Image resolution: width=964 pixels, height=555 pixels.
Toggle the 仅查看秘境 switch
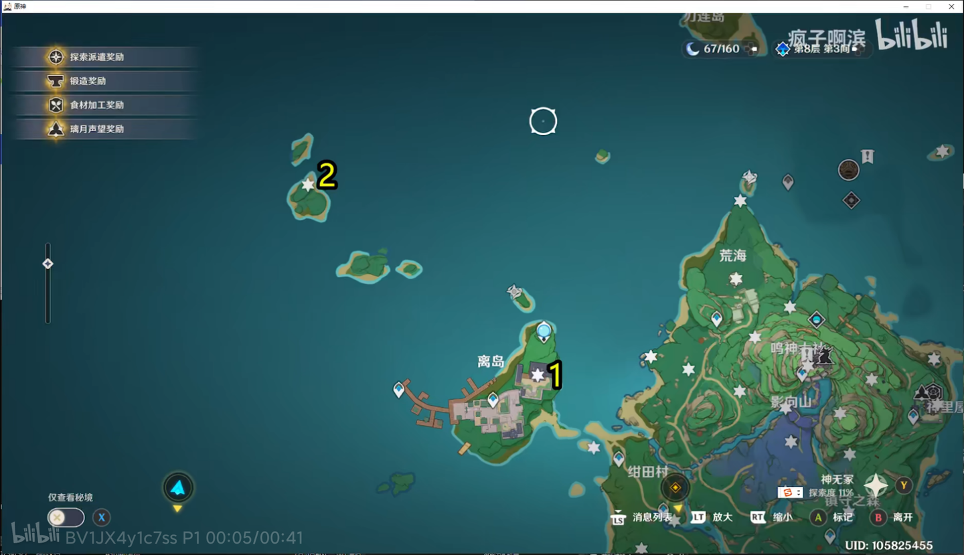[66, 518]
